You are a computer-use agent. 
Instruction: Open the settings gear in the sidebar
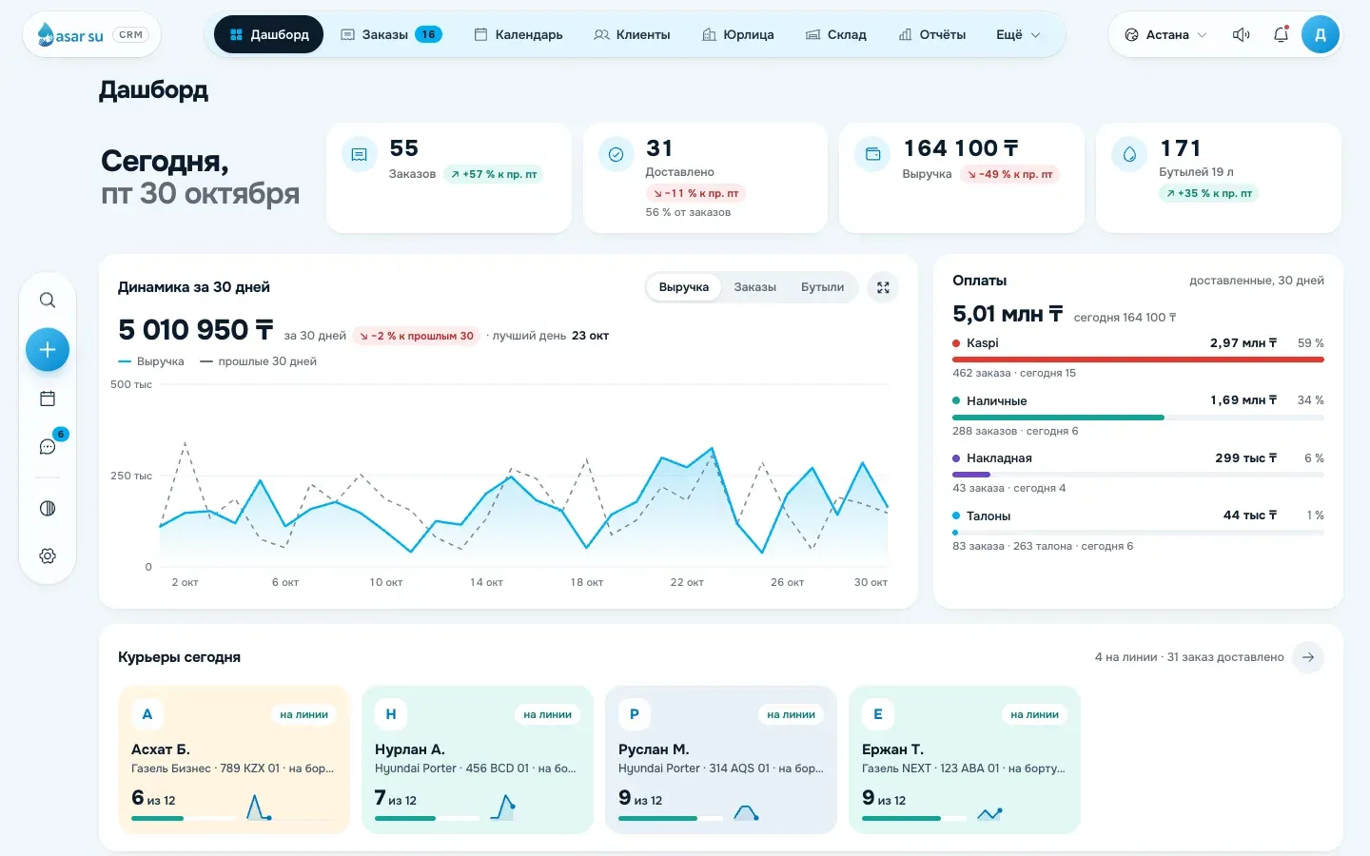coord(48,555)
